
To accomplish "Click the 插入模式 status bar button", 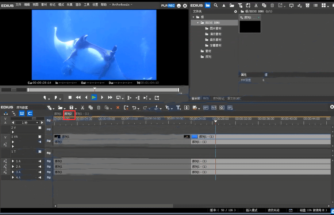I will point(252,210).
